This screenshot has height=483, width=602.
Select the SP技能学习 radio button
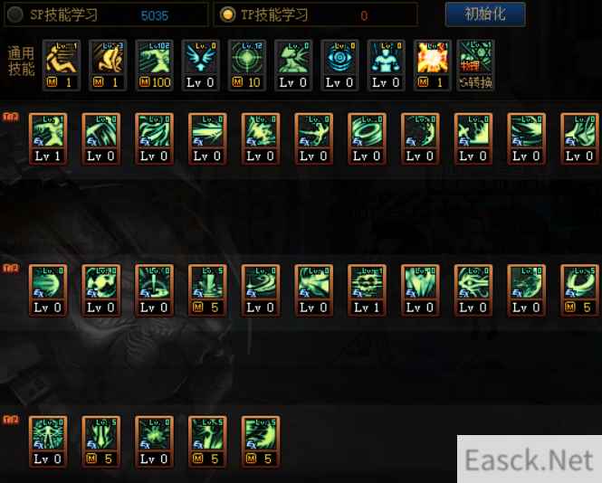[15, 14]
